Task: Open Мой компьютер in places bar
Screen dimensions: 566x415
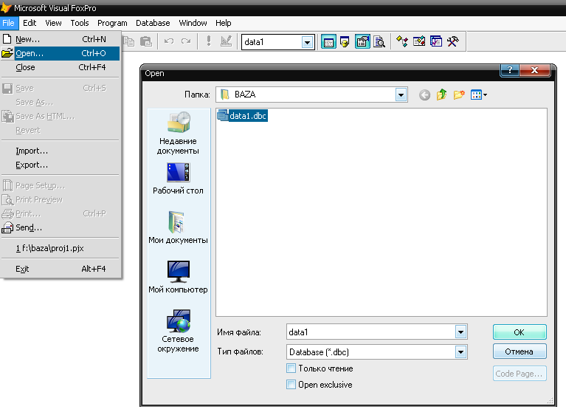Action: 178,277
